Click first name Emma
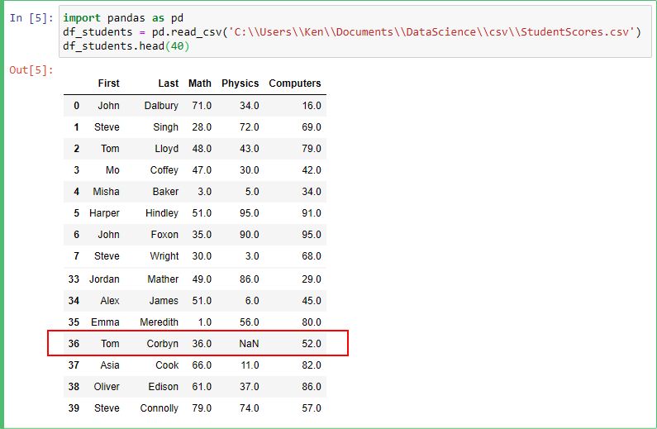This screenshot has height=429, width=657. click(x=105, y=322)
